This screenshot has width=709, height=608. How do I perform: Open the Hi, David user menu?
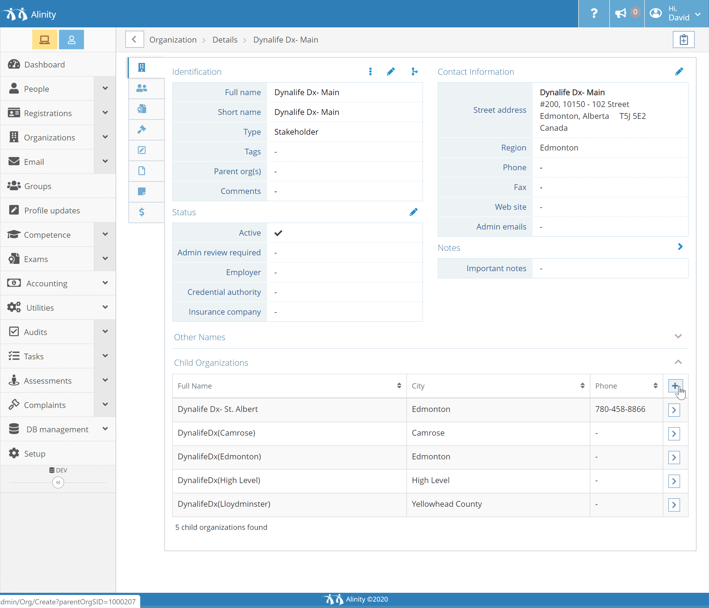tap(676, 14)
